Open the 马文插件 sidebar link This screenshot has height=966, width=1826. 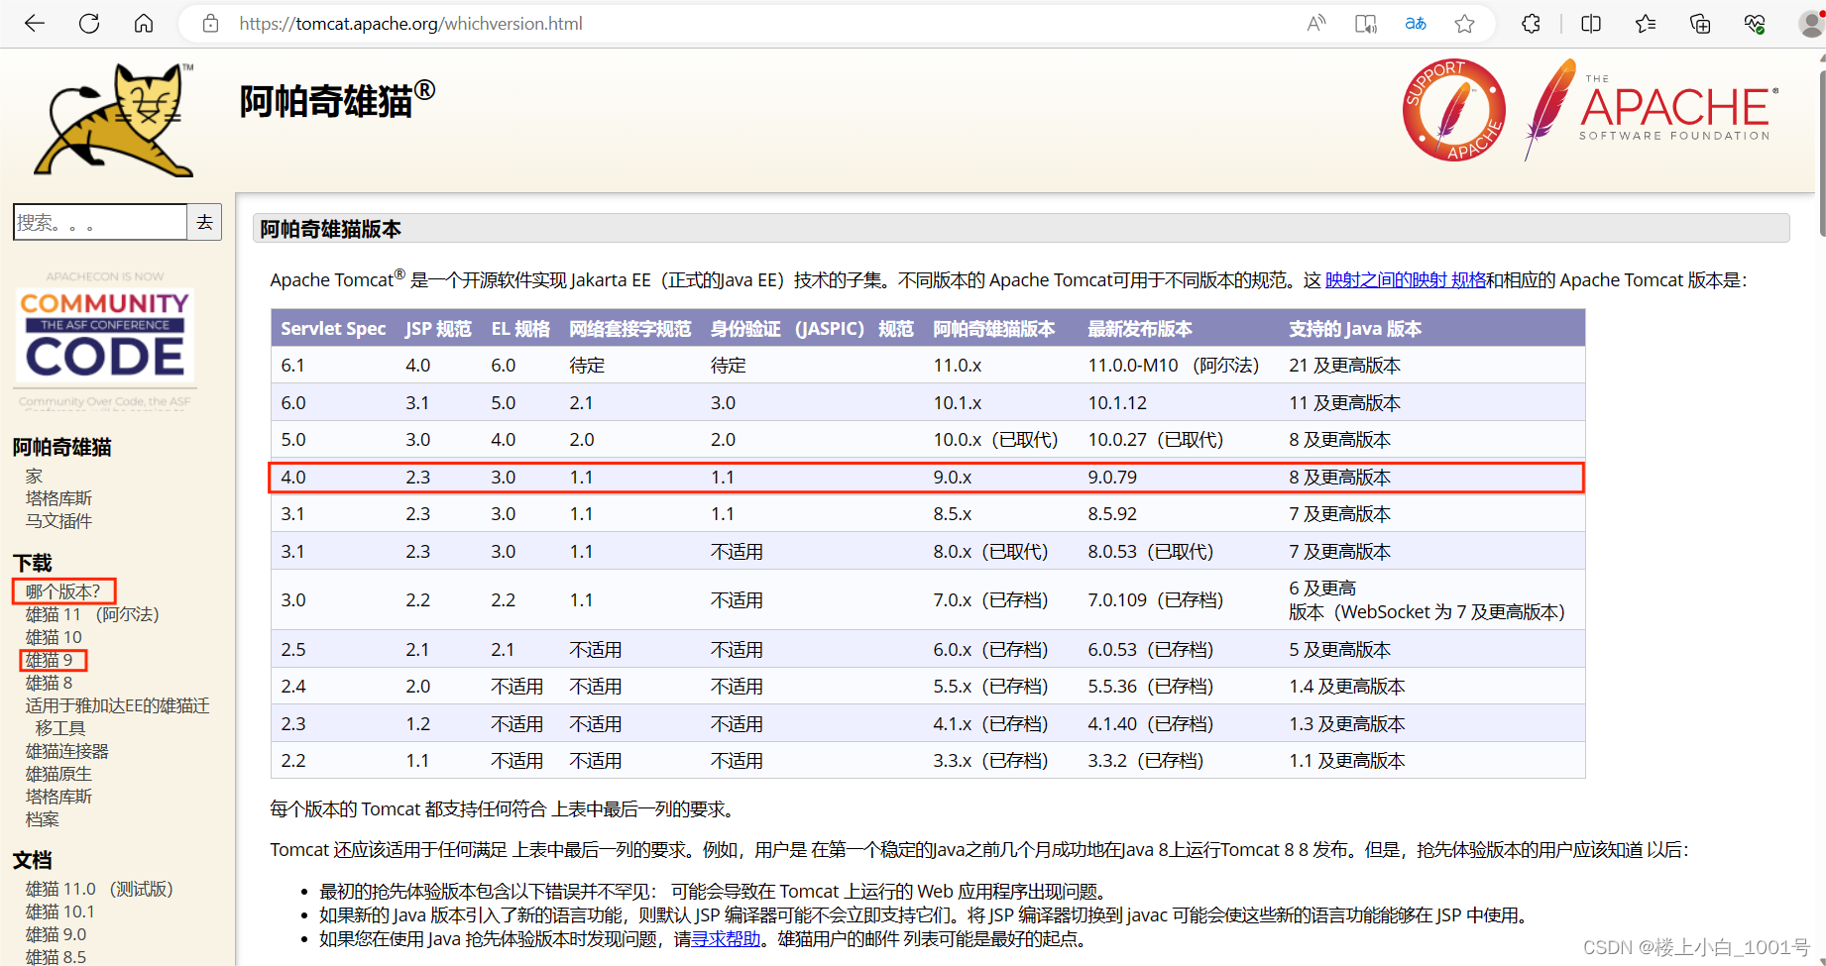click(x=58, y=521)
